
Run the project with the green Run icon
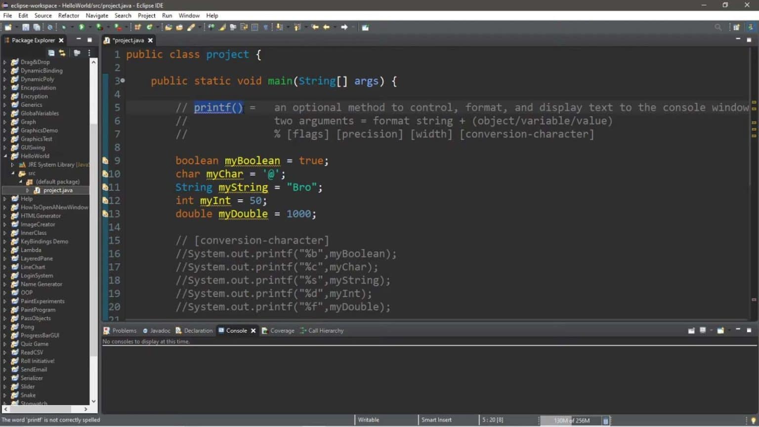coord(81,27)
